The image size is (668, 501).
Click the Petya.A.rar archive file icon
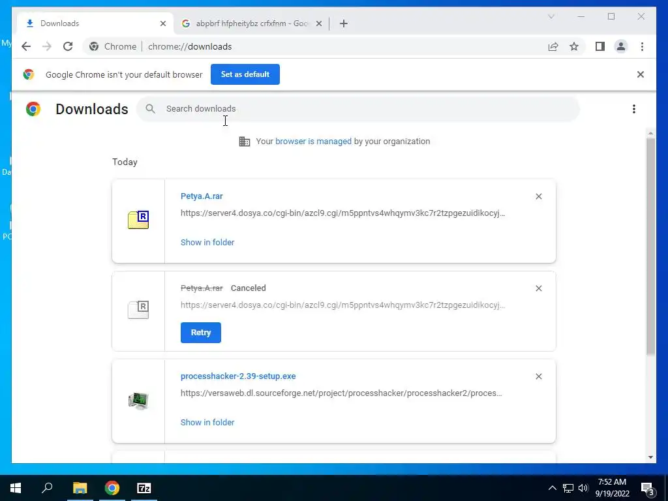138,220
